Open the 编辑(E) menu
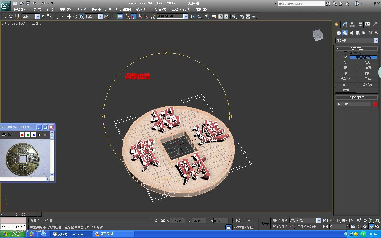 (x=19, y=10)
